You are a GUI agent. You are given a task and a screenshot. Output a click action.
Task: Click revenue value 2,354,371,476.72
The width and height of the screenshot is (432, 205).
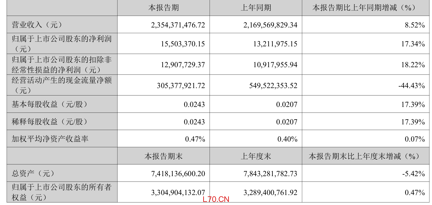[x=178, y=25]
